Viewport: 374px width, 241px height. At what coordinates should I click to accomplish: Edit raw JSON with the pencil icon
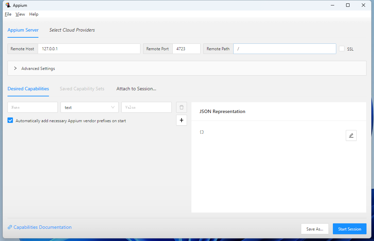[351, 135]
